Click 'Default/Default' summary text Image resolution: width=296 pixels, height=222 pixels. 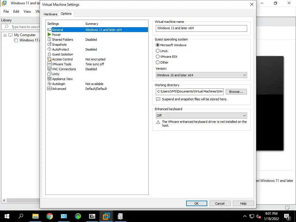pyautogui.click(x=96, y=88)
